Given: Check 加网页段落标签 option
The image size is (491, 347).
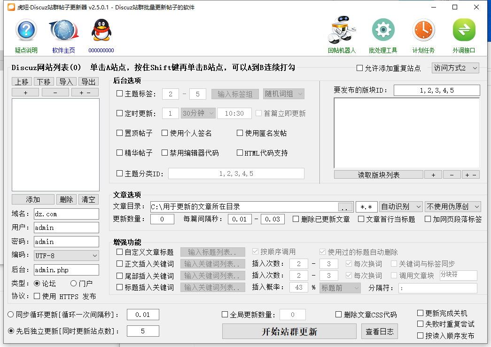Looking at the screenshot, I should [x=428, y=219].
